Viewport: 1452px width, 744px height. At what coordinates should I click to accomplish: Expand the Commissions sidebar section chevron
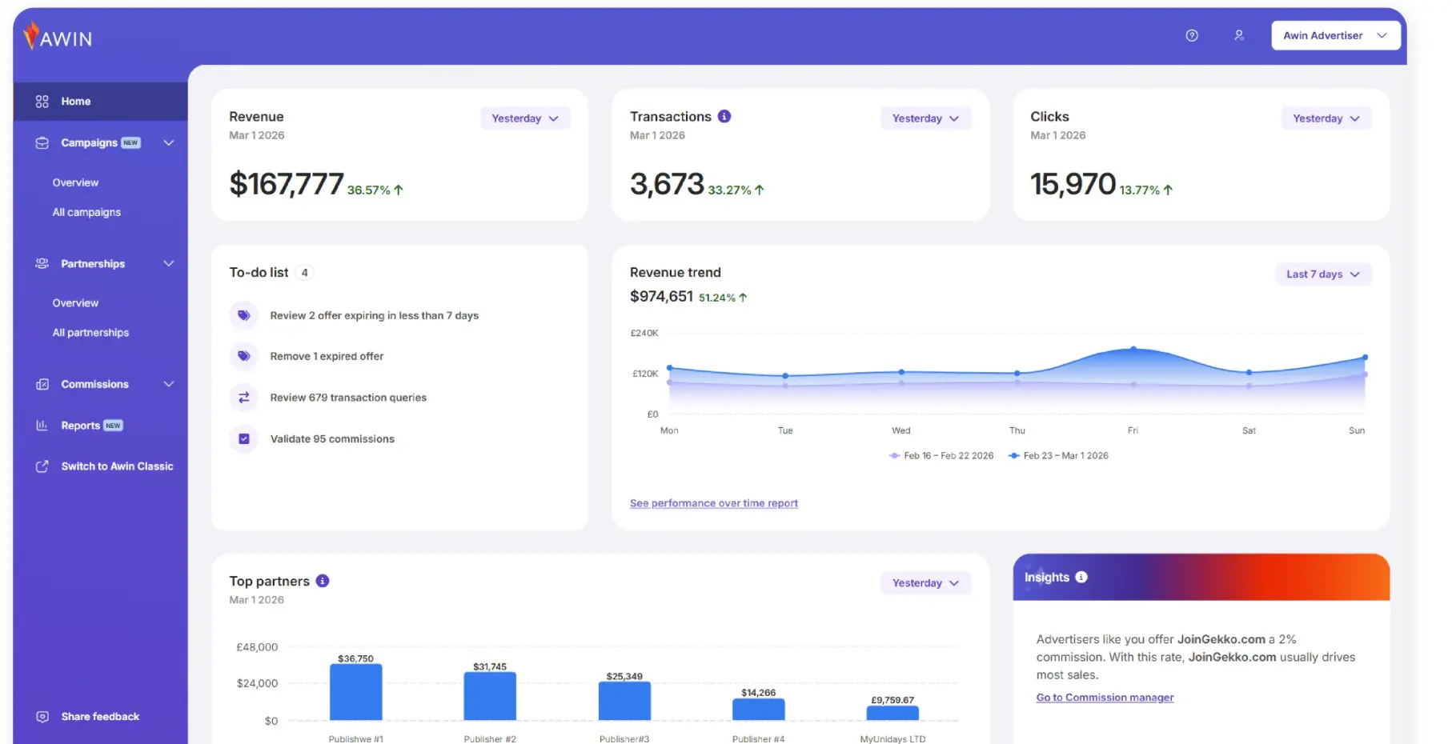pyautogui.click(x=169, y=385)
